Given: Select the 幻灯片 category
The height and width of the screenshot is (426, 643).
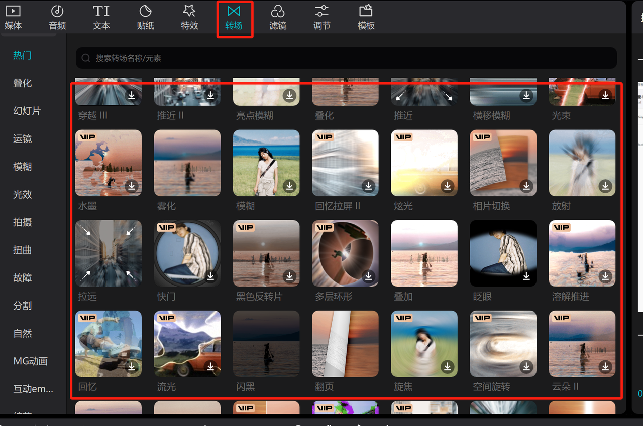Looking at the screenshot, I should 27,111.
